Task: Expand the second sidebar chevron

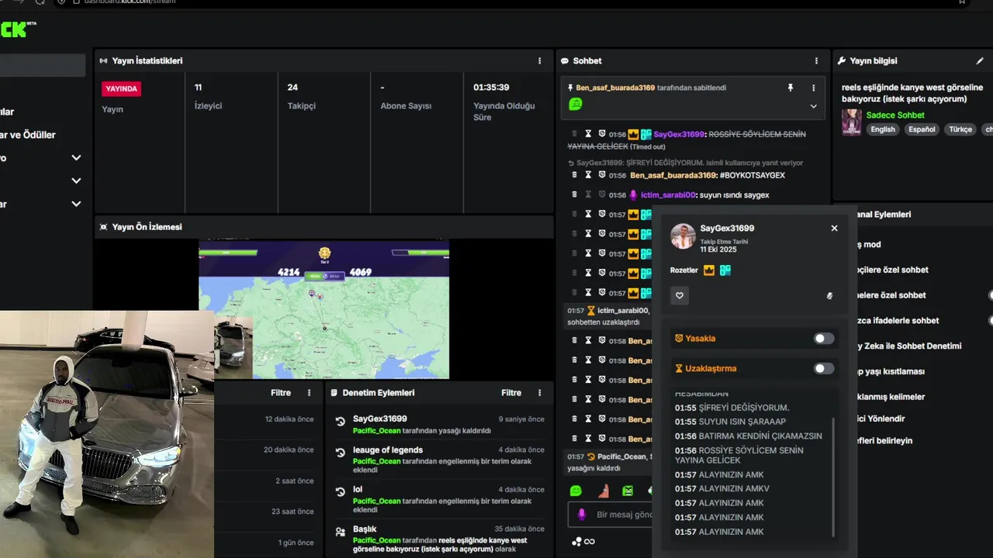Action: 76,181
